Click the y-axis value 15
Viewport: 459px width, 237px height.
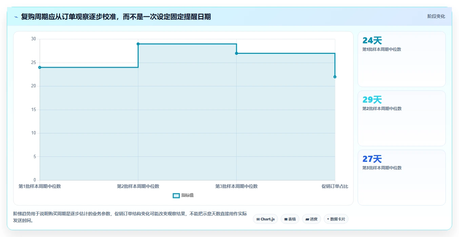point(34,110)
